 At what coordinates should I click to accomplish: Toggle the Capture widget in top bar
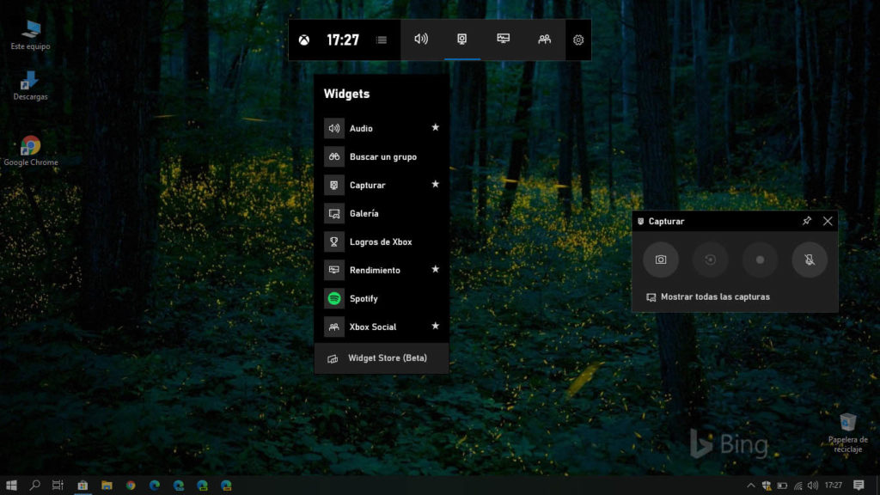pos(462,40)
